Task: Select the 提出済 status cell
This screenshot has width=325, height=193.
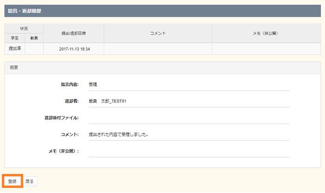Action: [x=14, y=48]
